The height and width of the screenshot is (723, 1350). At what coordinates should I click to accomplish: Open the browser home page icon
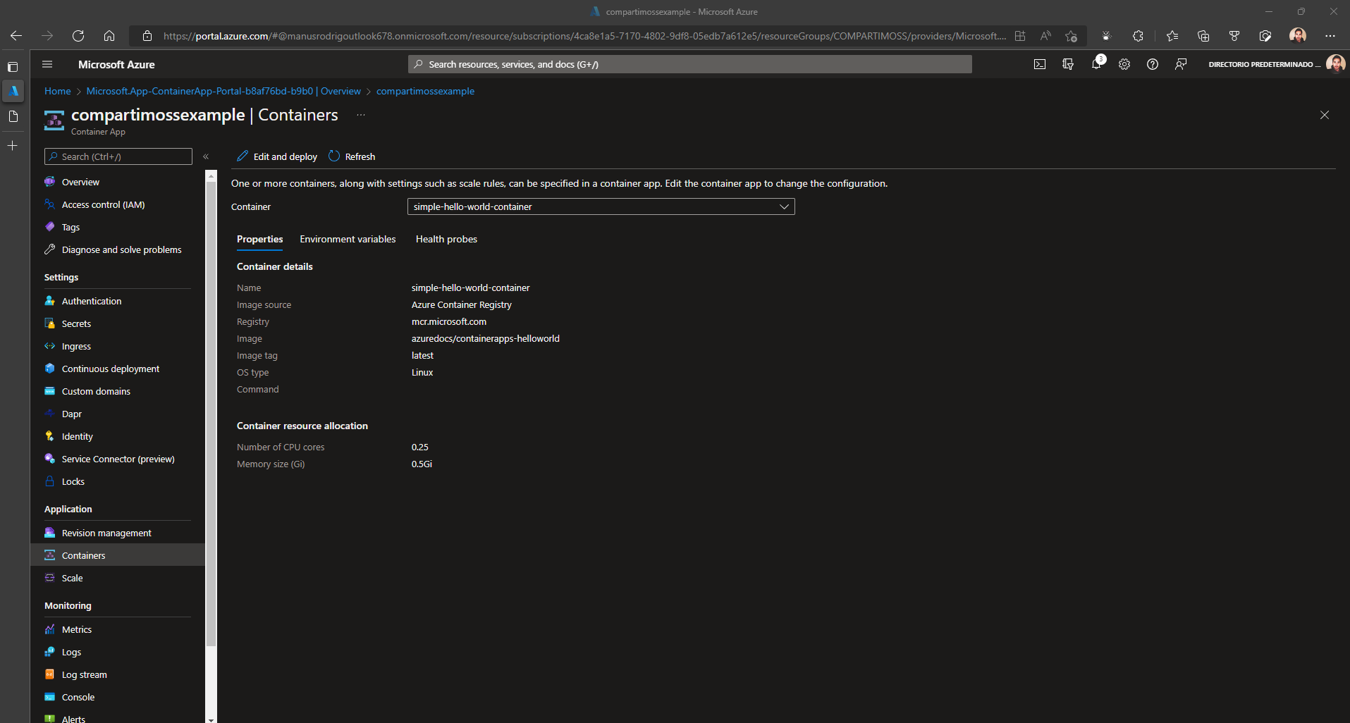(x=109, y=35)
